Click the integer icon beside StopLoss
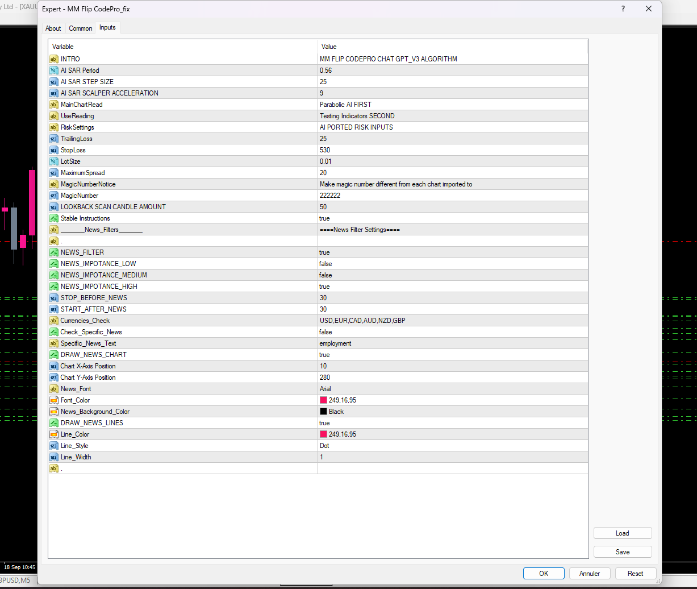Screen dimensions: 697x589 point(53,150)
